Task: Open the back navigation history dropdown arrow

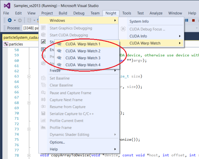Action: coord(15,20)
